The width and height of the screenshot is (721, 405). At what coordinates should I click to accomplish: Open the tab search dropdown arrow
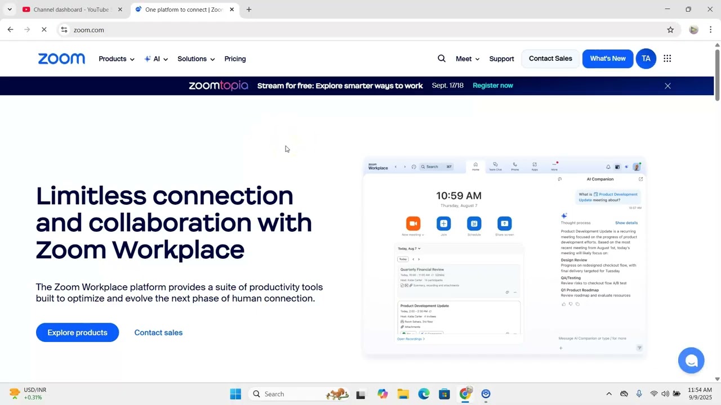[x=10, y=10]
